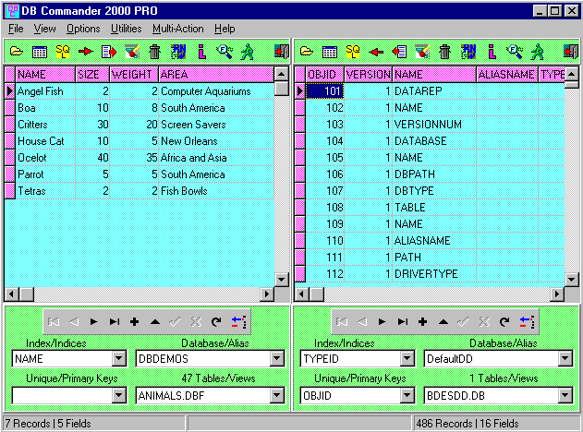583x432 pixels.
Task: Click exit door icon in left toolbar
Action: 282,52
